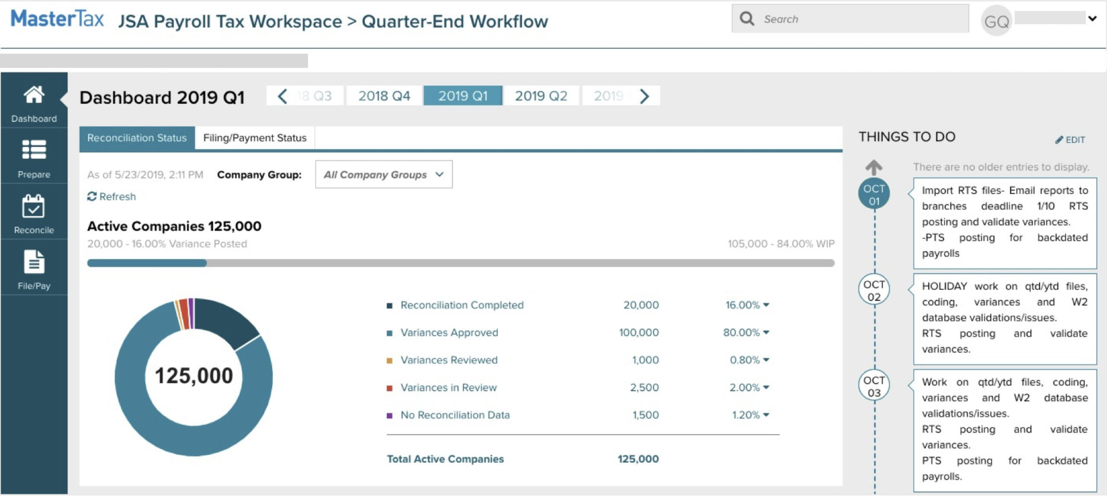Click the previous quarter left arrow

tap(282, 96)
